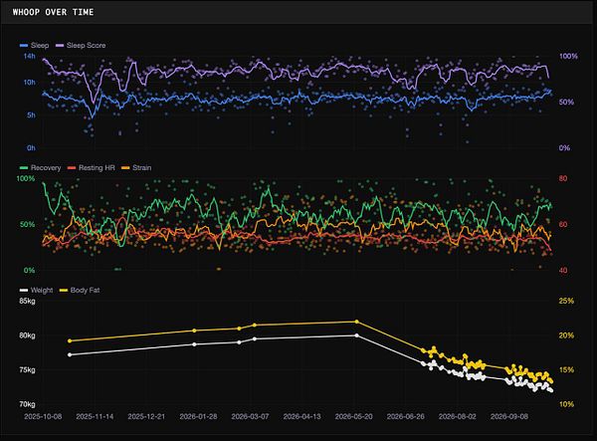Click the WHOOP OVER TIME panel title
Screen dimensions: 597x441
(53, 12)
